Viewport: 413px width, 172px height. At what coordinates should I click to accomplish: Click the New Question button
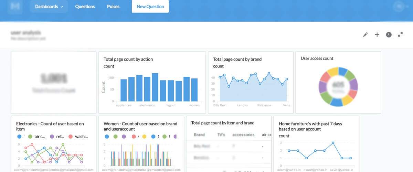(150, 7)
